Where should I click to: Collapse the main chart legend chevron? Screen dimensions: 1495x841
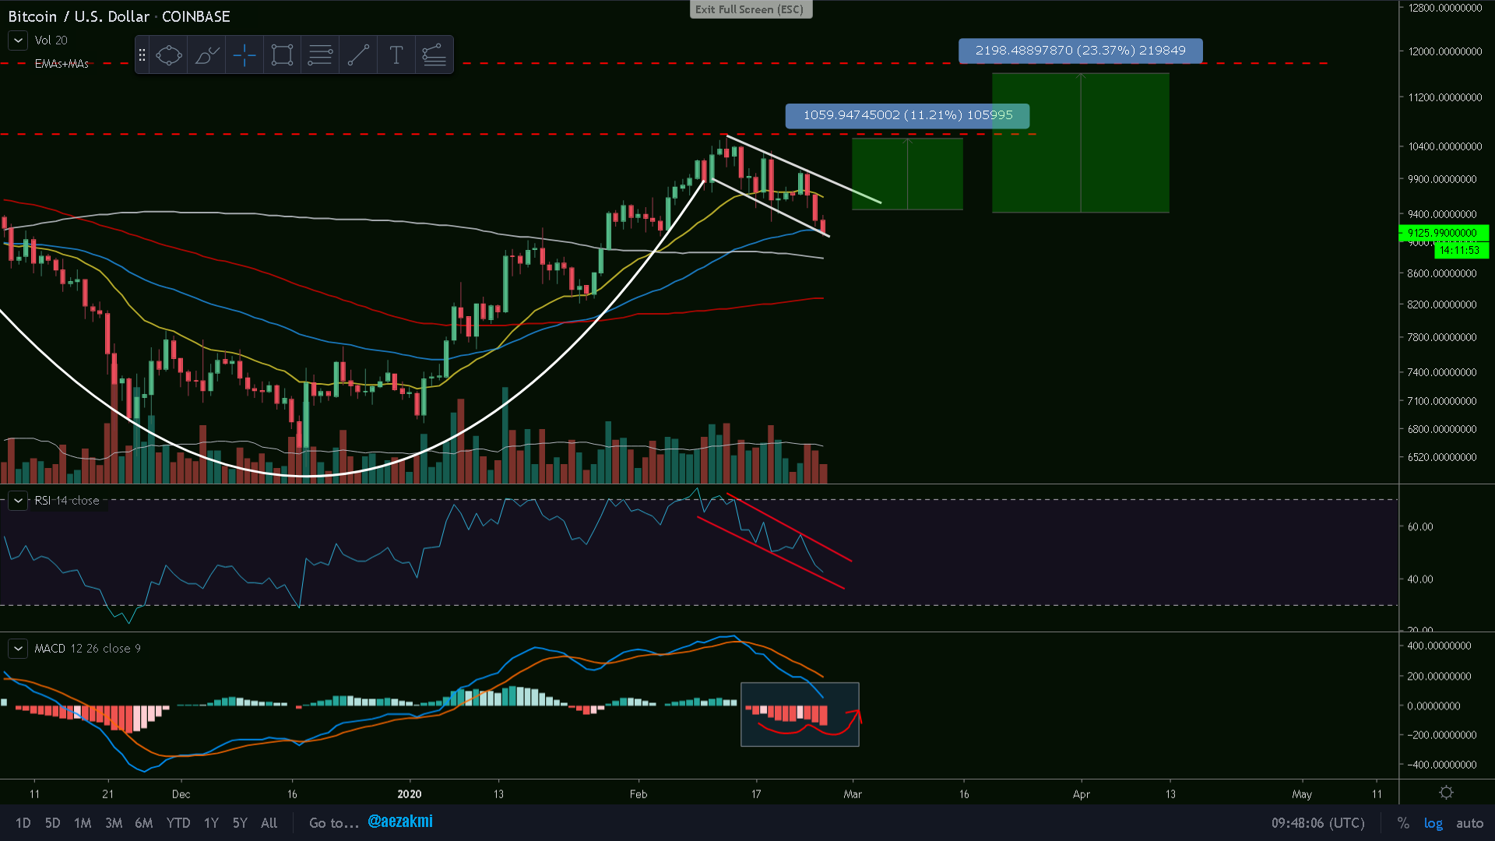(x=18, y=40)
